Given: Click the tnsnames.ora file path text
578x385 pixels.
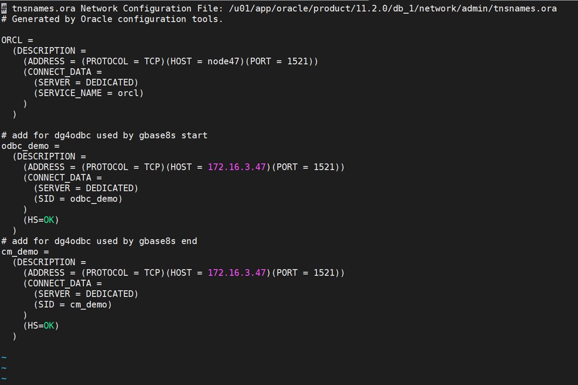Looking at the screenshot, I should point(393,8).
